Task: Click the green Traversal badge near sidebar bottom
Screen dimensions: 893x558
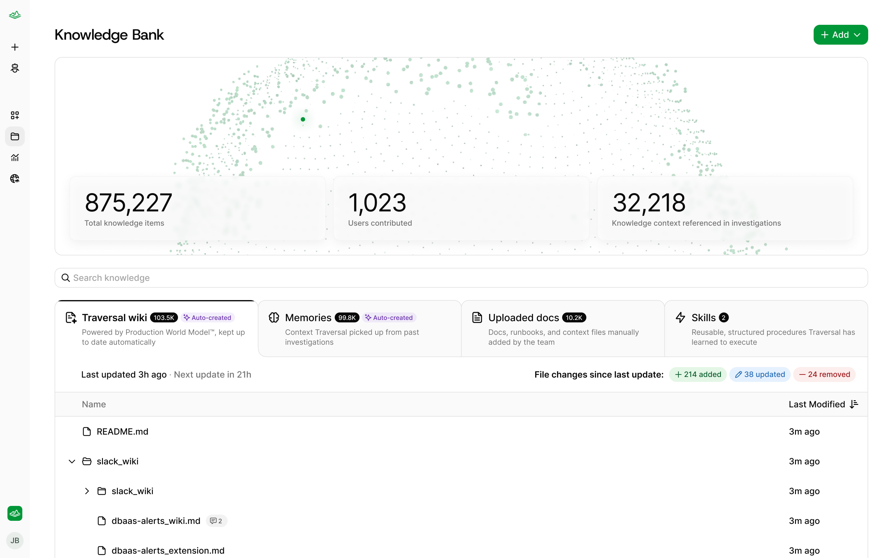Action: point(15,513)
